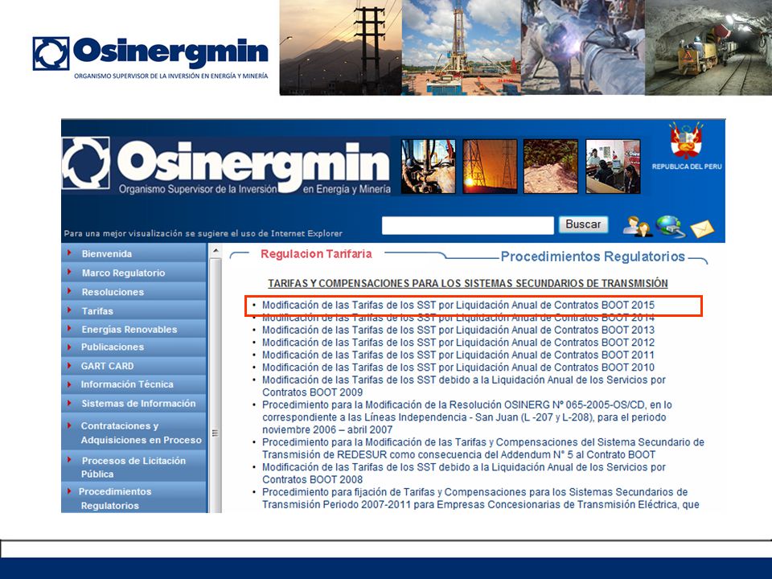
Task: Click the Buscar search button
Action: (x=583, y=224)
